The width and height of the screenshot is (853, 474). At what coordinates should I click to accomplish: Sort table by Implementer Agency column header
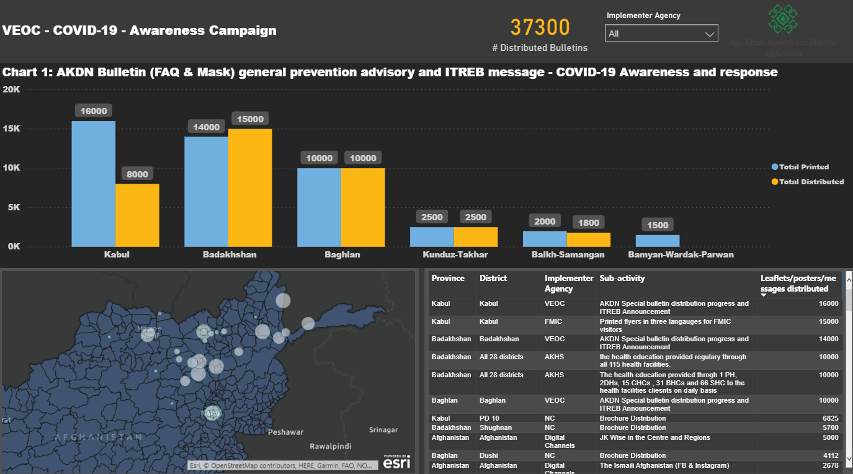pos(569,284)
